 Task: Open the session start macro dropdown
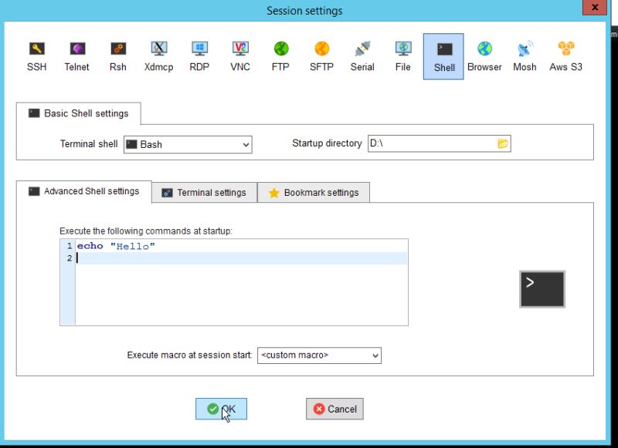pos(374,355)
